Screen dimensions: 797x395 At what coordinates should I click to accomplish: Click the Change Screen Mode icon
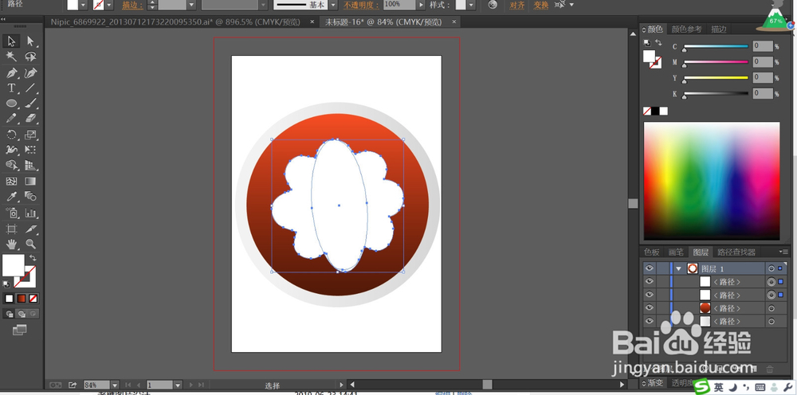19,330
